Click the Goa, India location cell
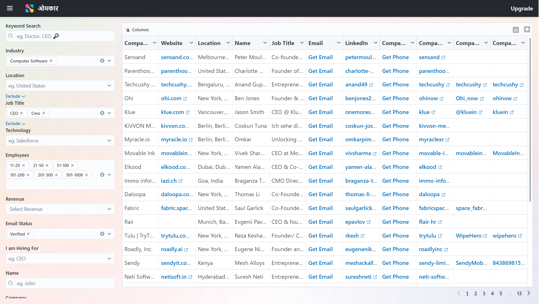540x304 pixels. [x=214, y=181]
